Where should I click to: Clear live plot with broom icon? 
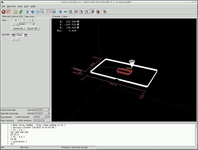(x=105, y=12)
